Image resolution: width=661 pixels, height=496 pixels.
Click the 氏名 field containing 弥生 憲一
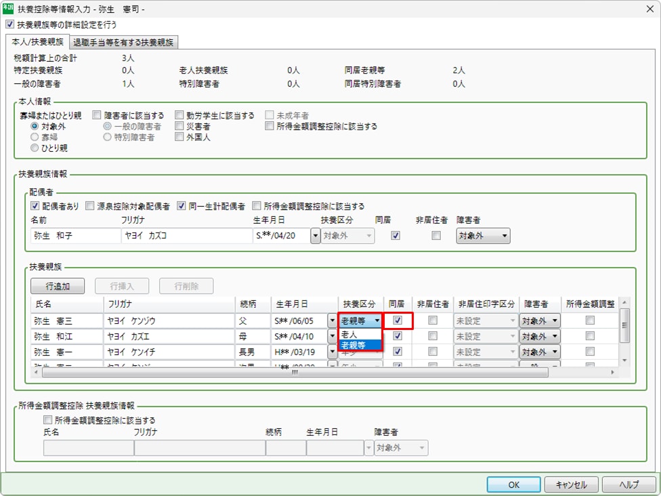click(x=66, y=352)
